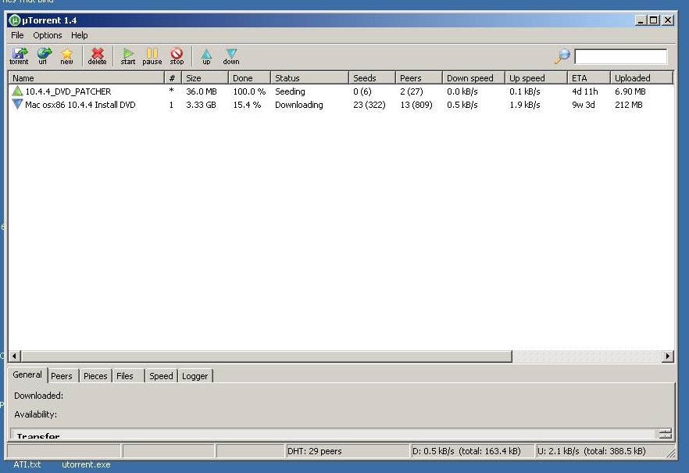Screen dimensions: 689x473
Task: Sort by the Seeds column header
Action: click(x=372, y=78)
